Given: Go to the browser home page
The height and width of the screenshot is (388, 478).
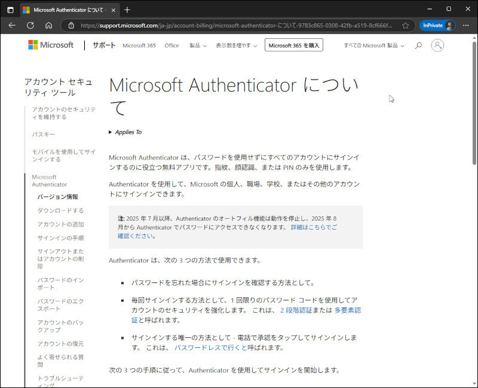Looking at the screenshot, I should (x=49, y=25).
